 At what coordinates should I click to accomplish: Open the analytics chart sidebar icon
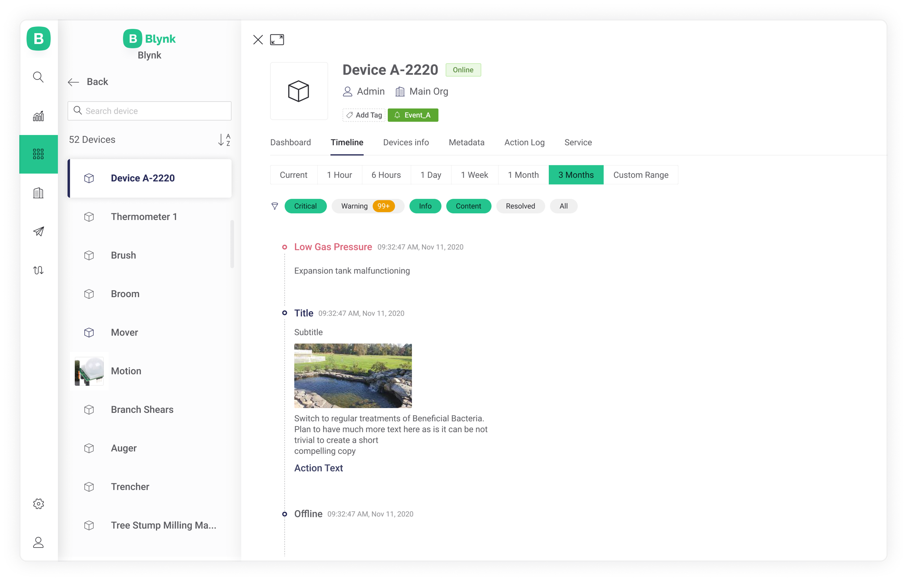point(38,116)
